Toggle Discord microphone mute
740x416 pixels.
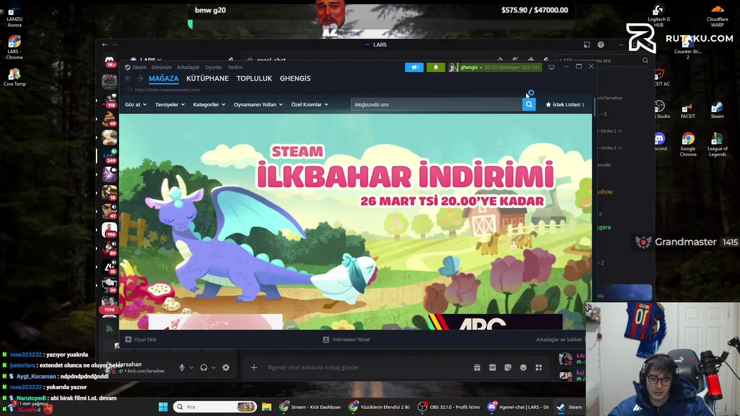point(182,367)
